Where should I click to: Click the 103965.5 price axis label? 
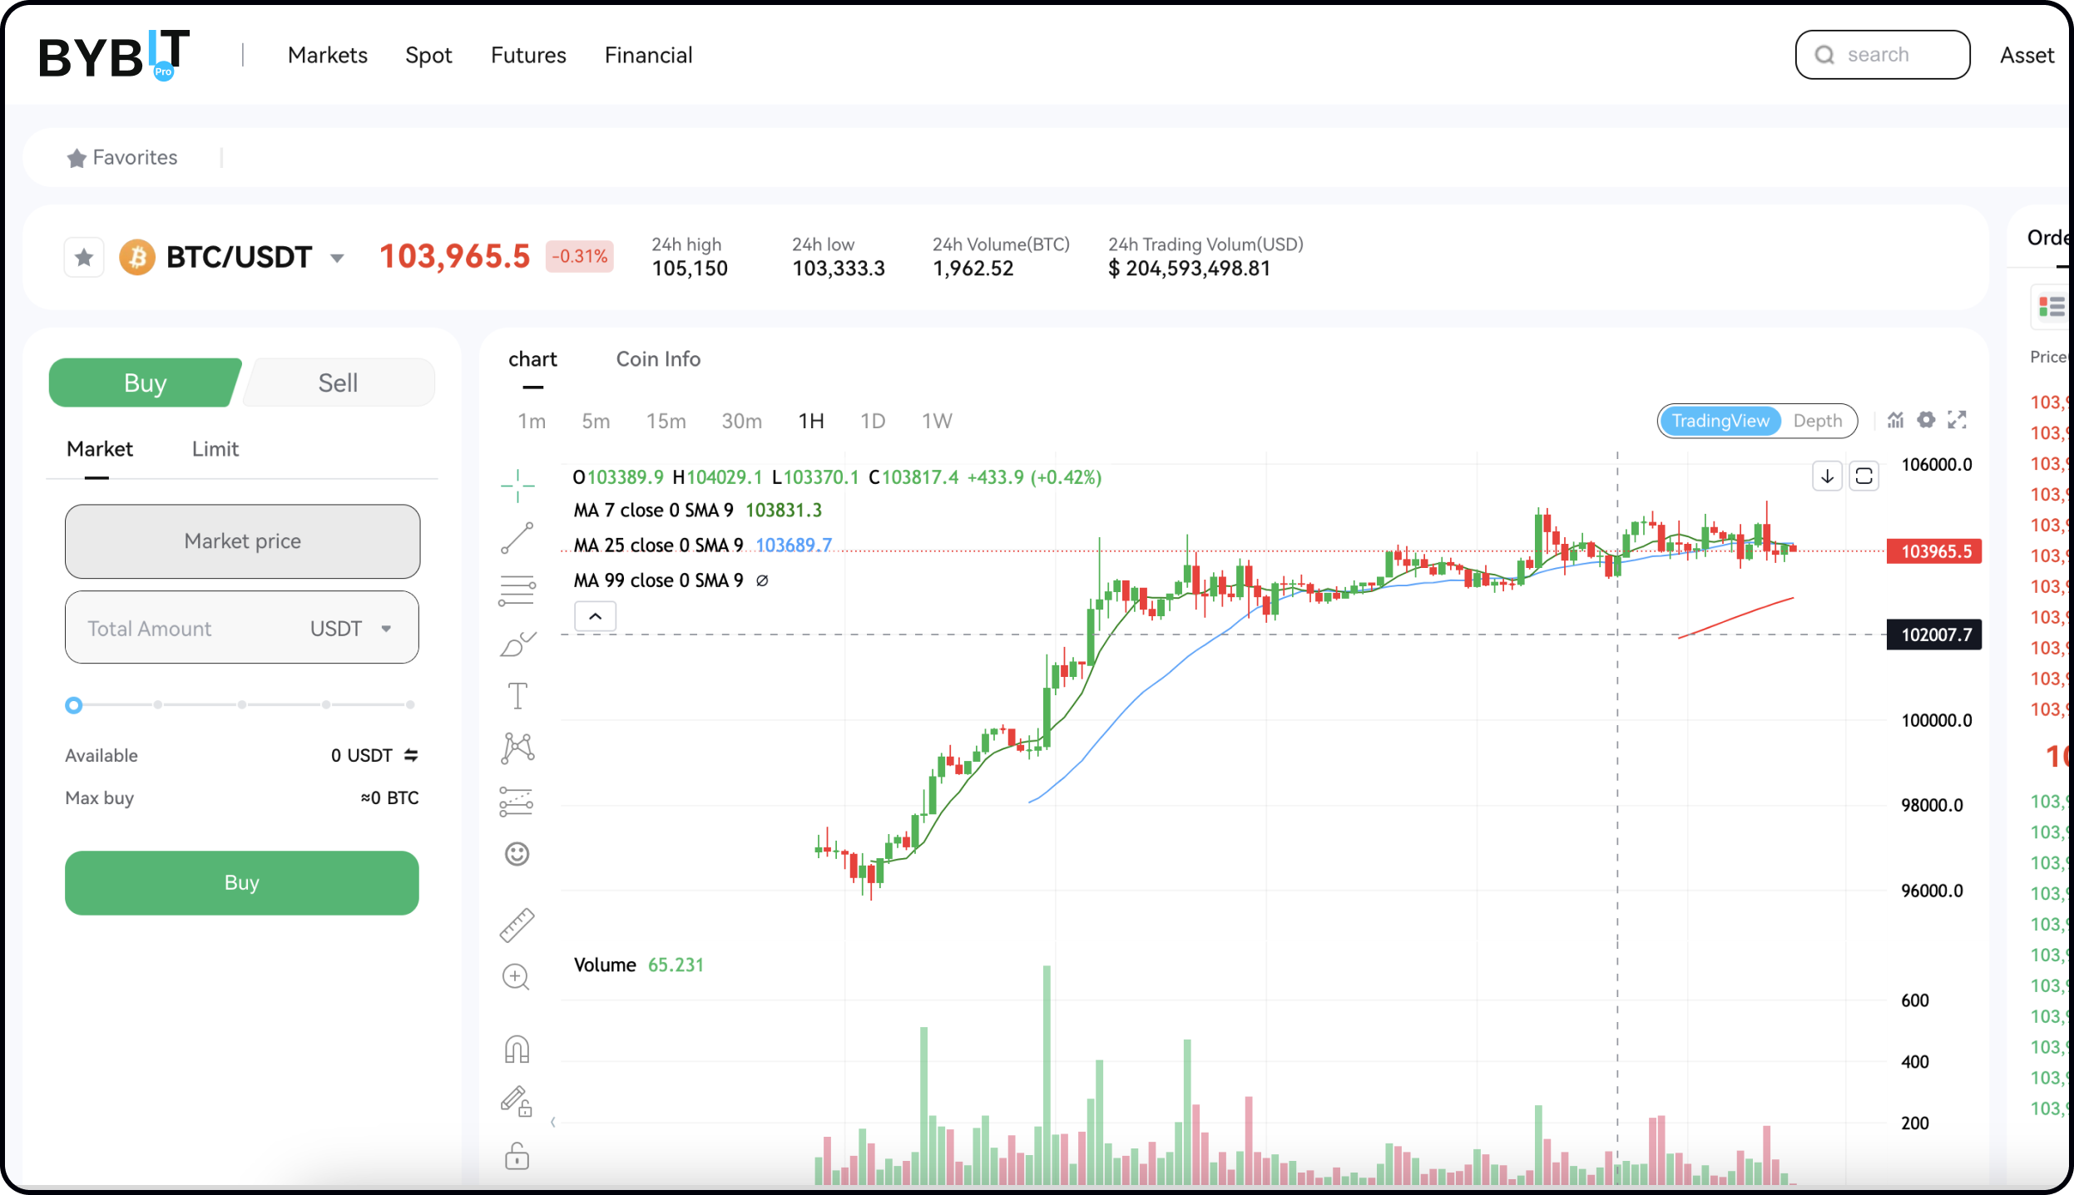[x=1934, y=551]
